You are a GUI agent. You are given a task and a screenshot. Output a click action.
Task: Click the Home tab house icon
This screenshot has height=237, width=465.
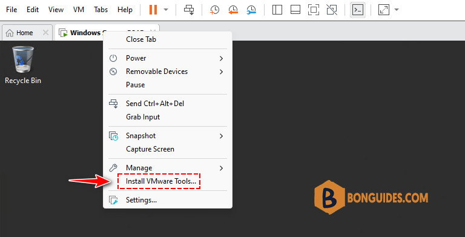pyautogui.click(x=10, y=33)
